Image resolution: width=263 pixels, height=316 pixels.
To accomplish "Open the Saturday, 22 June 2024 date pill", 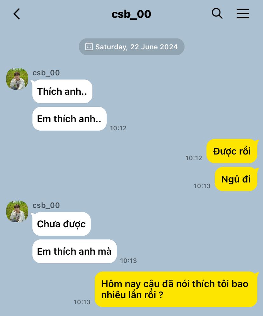I will (131, 47).
